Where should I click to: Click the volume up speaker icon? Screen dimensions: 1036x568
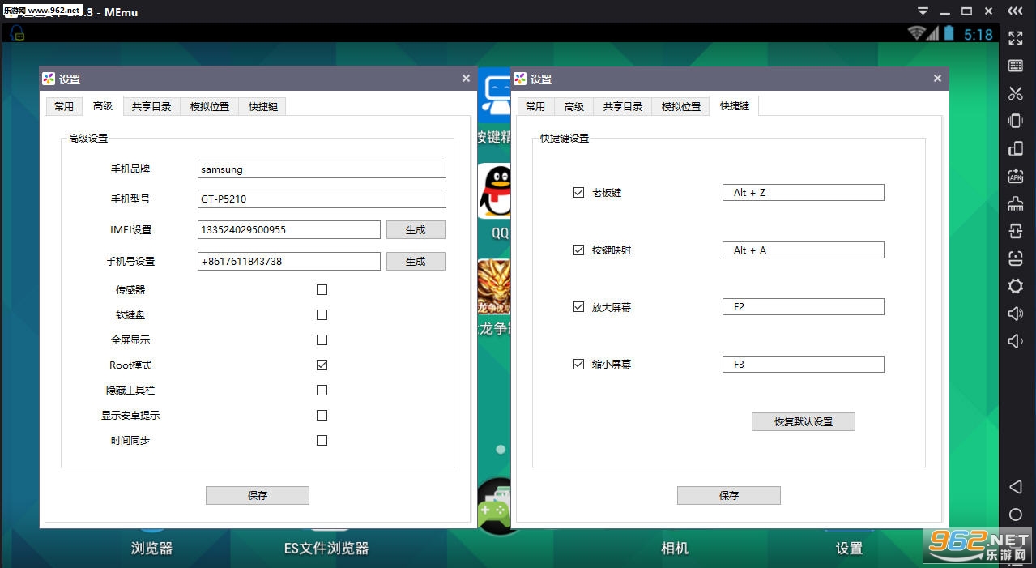pos(1015,314)
